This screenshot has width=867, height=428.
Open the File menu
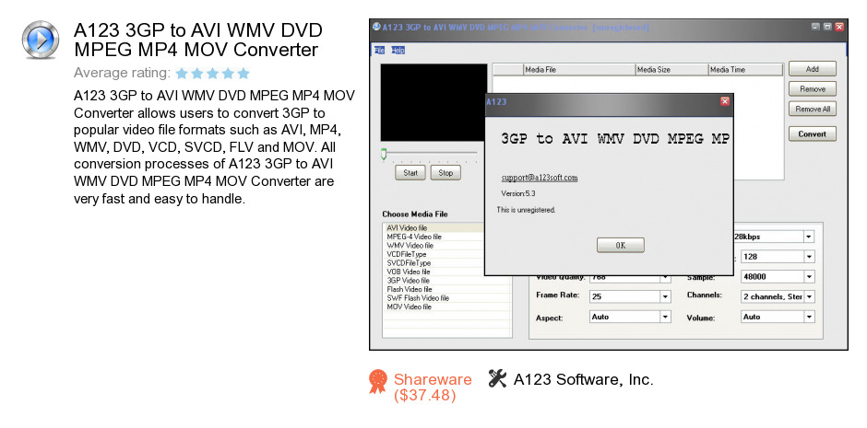pyautogui.click(x=379, y=51)
